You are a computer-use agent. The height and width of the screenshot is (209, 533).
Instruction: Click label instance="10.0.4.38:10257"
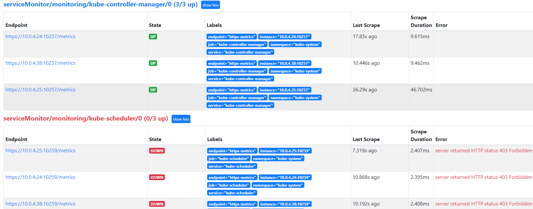click(x=285, y=63)
